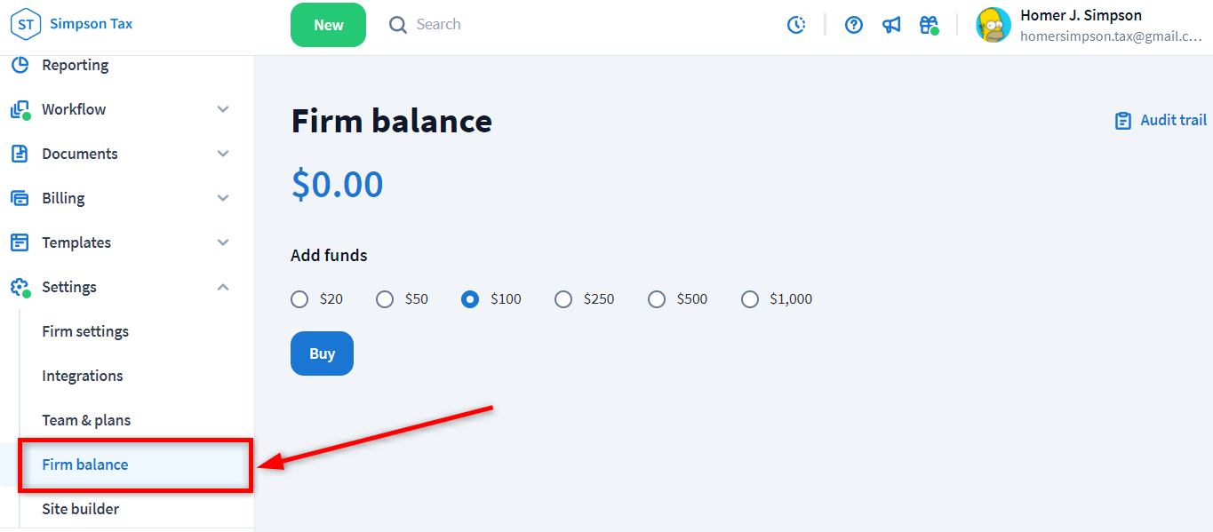Click the announcements megaphone icon
Screen dimensions: 1213x532
click(x=891, y=25)
